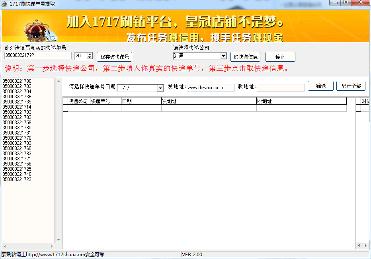Click the 发地址 field showing www.downcc.com

[x=211, y=88]
